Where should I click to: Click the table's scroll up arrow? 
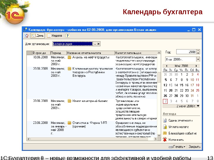tap(159, 53)
